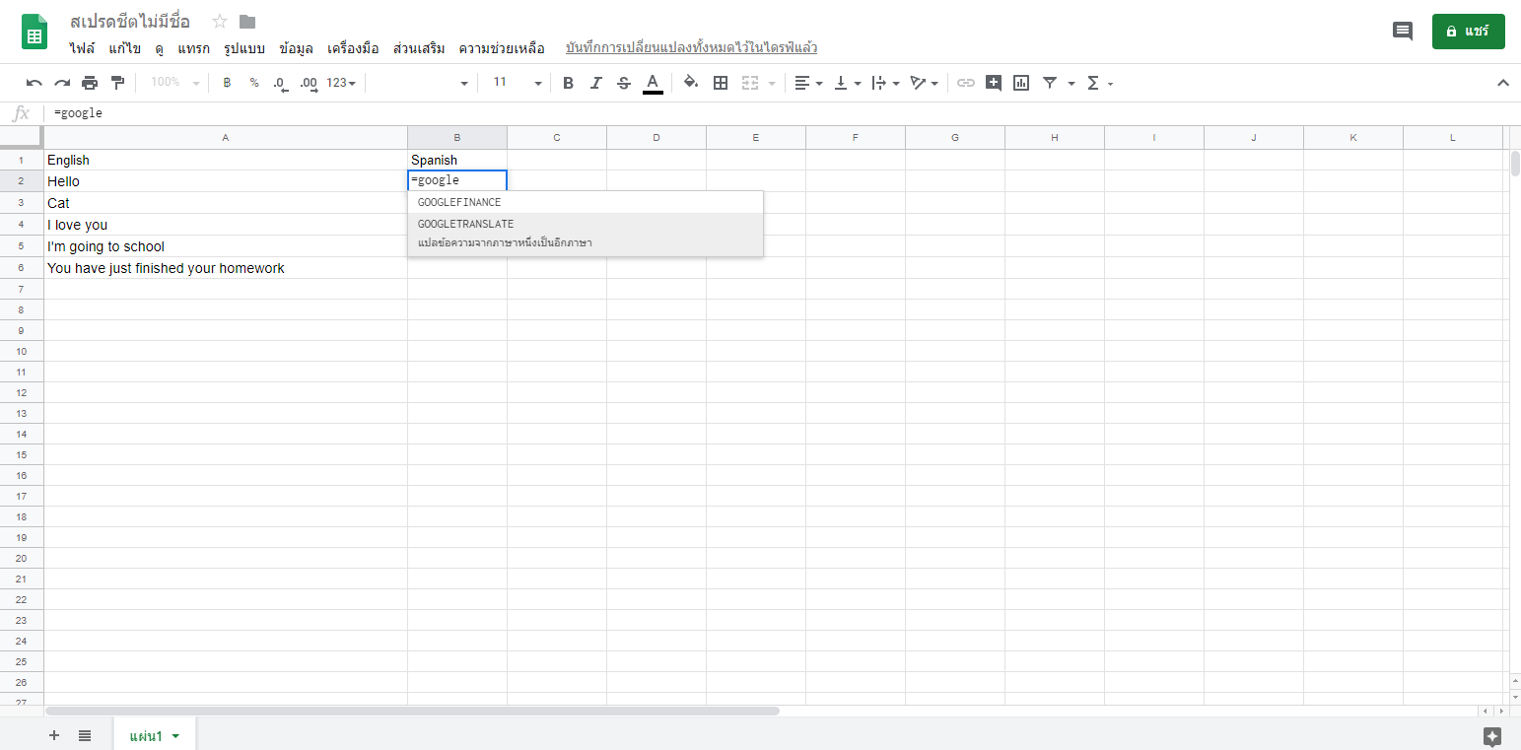
Task: Click the Redo arrow in the toolbar
Action: point(62,83)
